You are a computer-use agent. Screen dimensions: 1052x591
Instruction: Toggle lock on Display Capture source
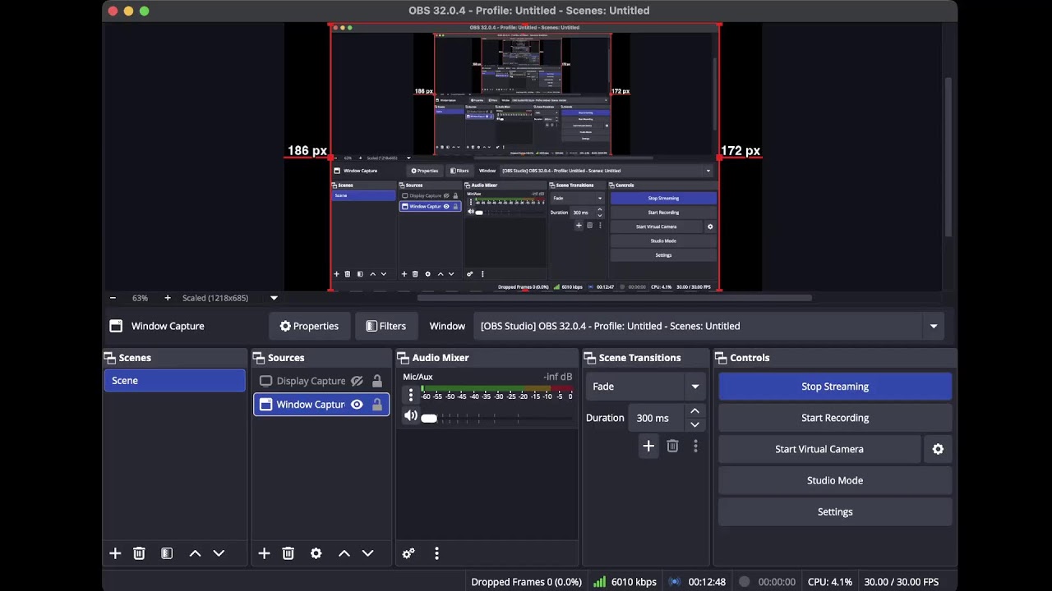click(377, 381)
